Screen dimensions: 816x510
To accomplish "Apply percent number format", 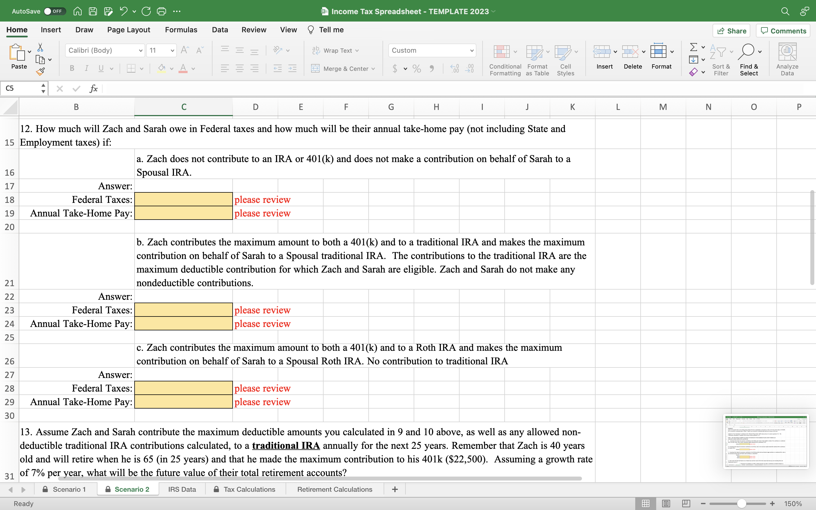I will [416, 69].
